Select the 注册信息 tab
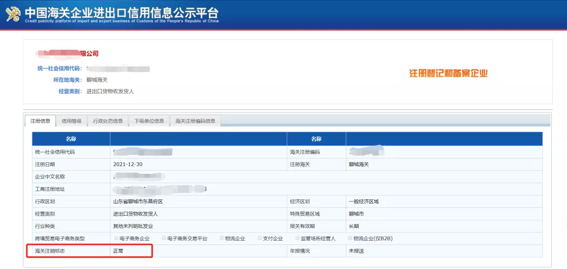 40,121
